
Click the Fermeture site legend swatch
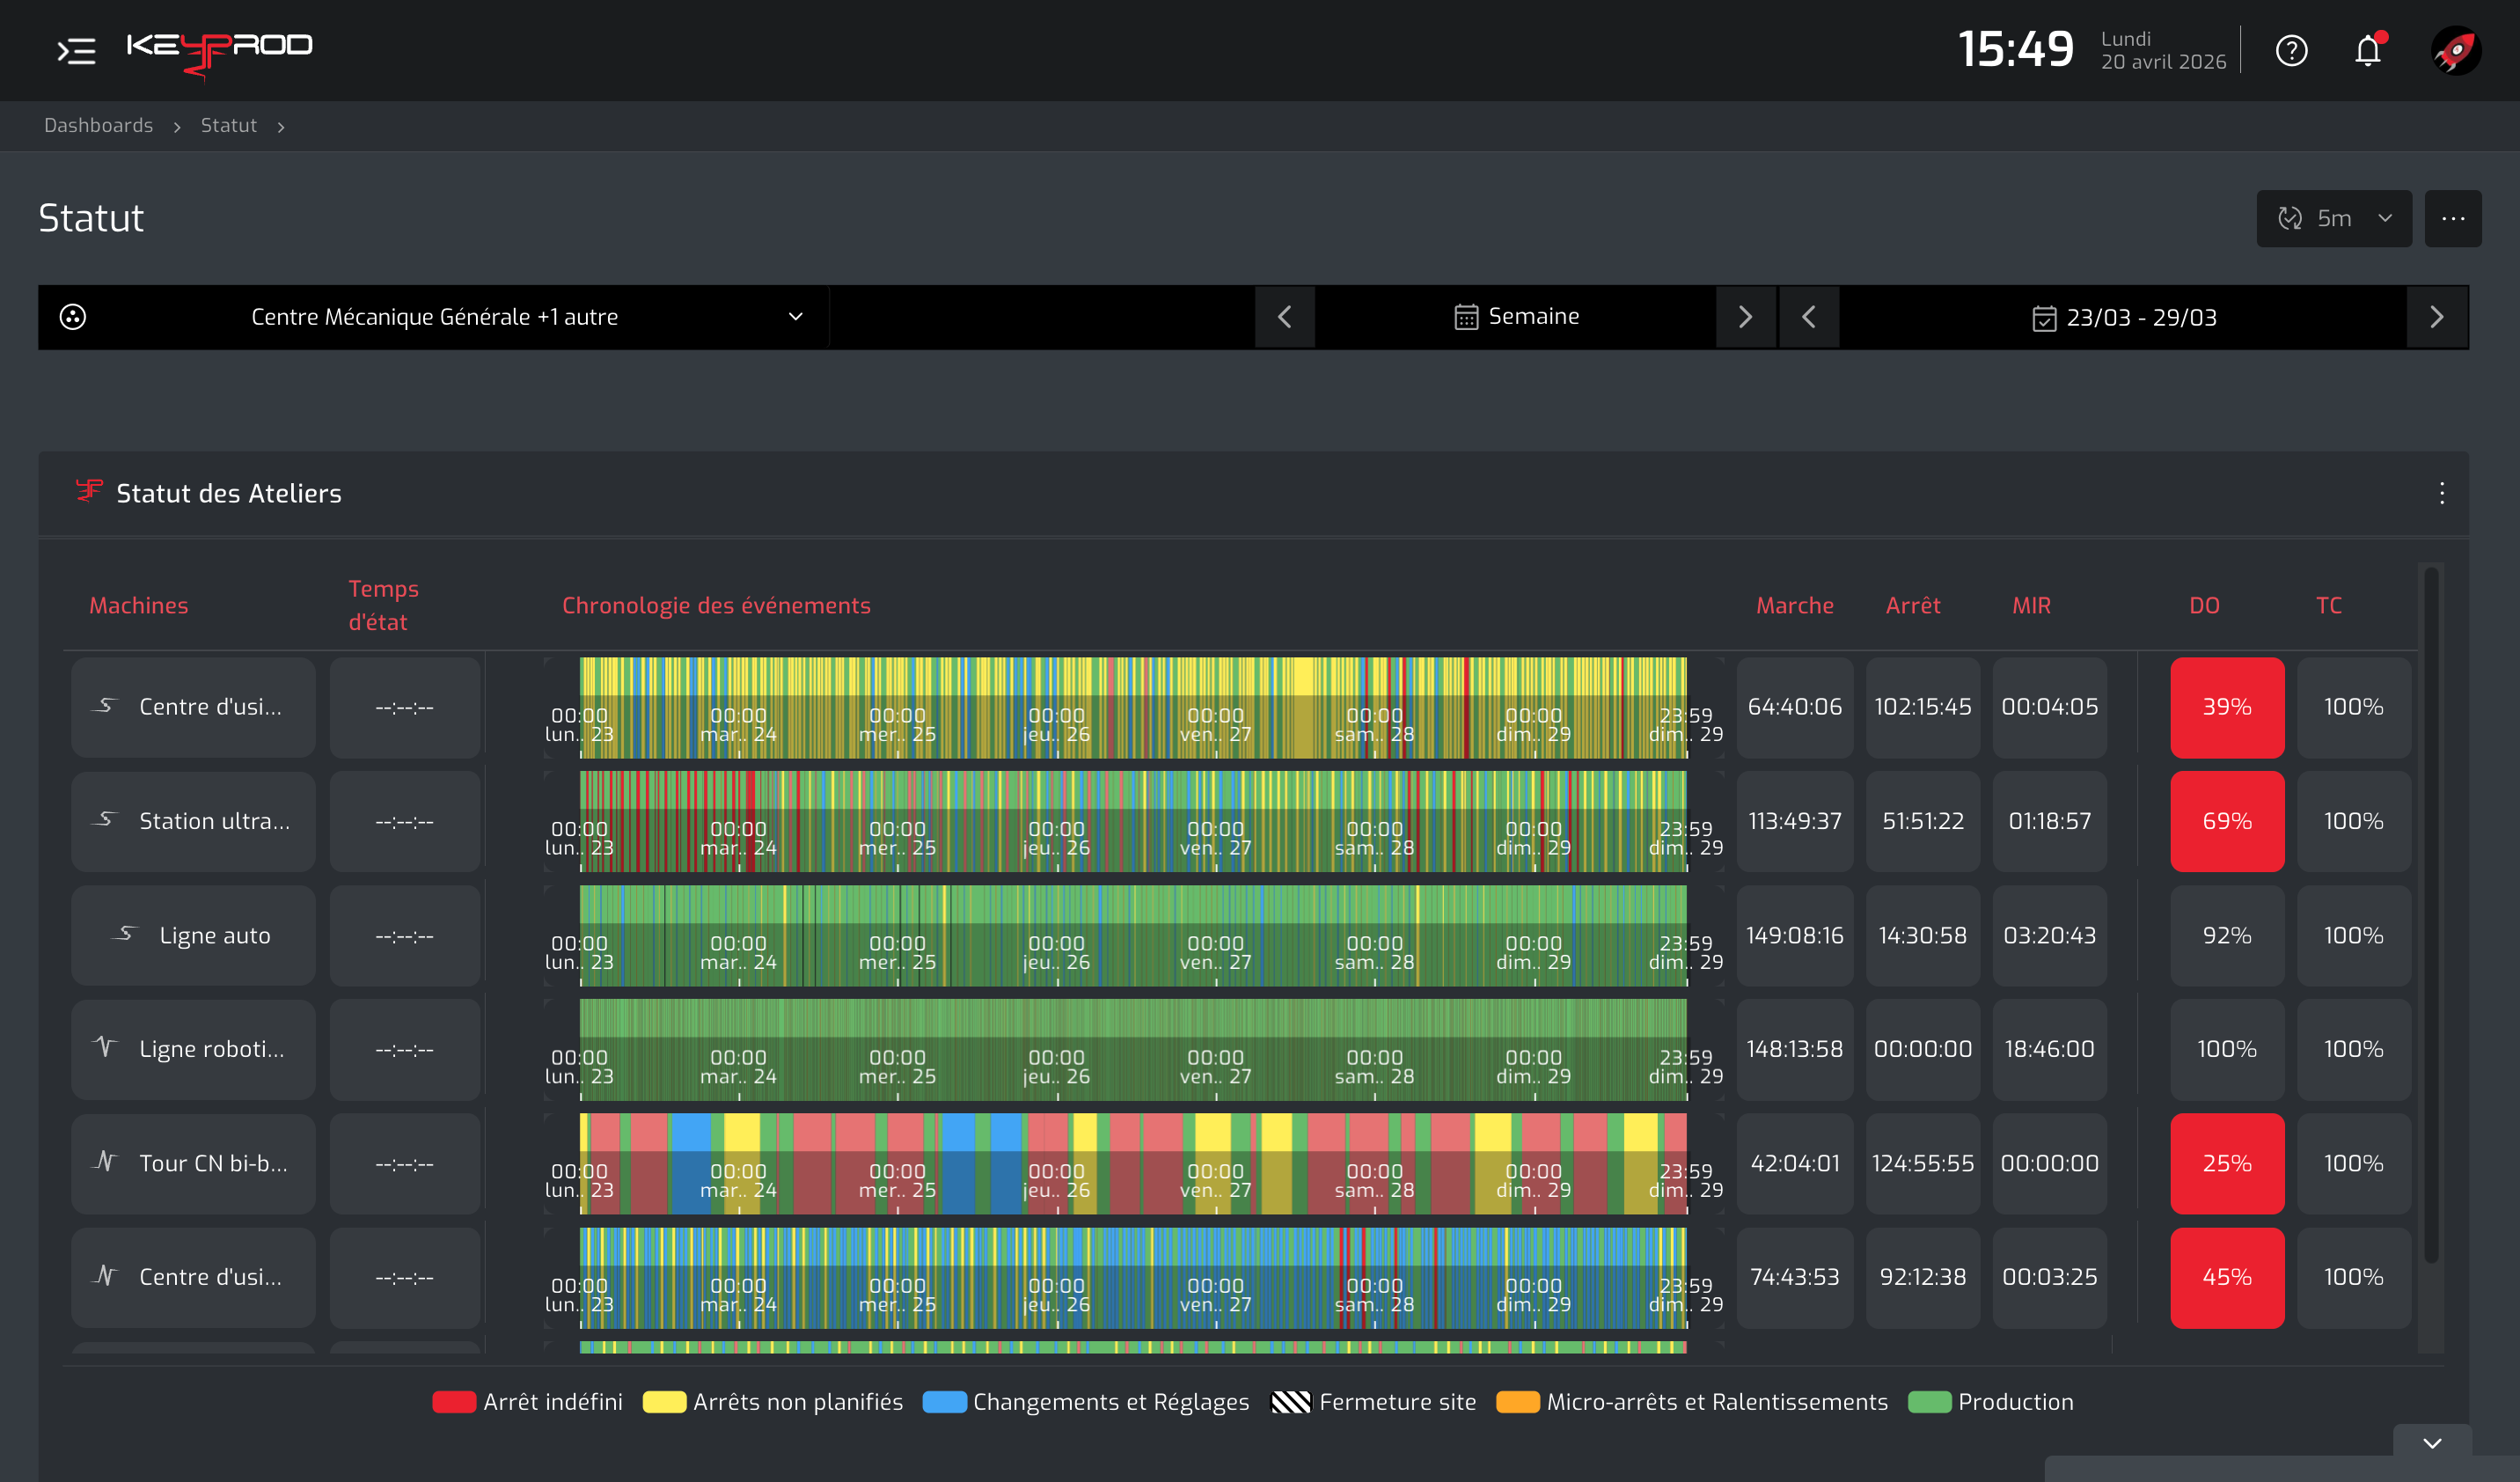(1290, 1402)
